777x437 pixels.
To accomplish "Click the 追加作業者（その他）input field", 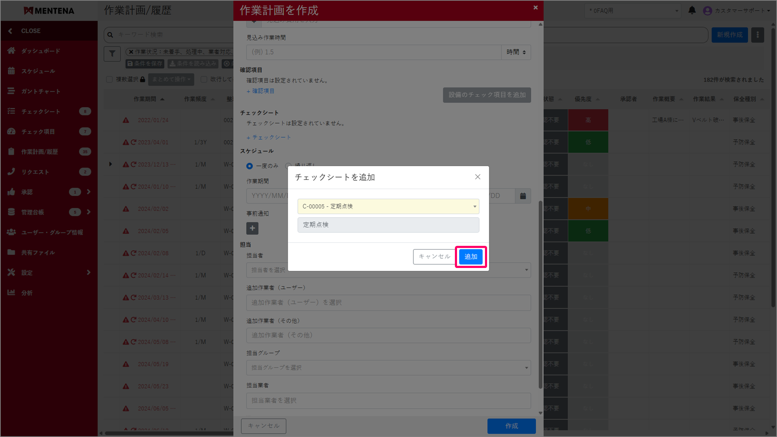I will [388, 335].
